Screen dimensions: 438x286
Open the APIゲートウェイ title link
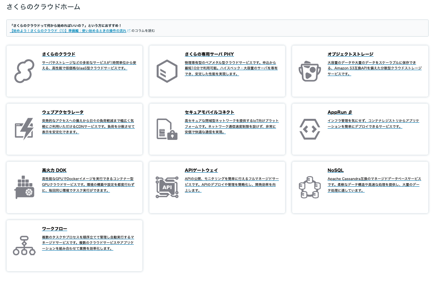201,170
